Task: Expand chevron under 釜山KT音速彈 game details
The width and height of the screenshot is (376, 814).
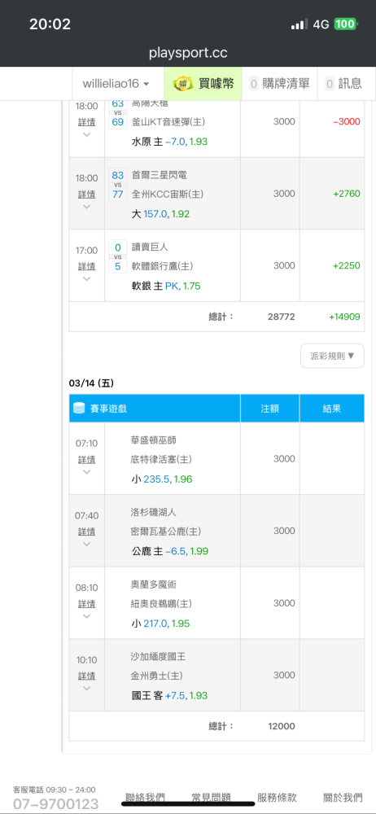Action: pyautogui.click(x=87, y=134)
